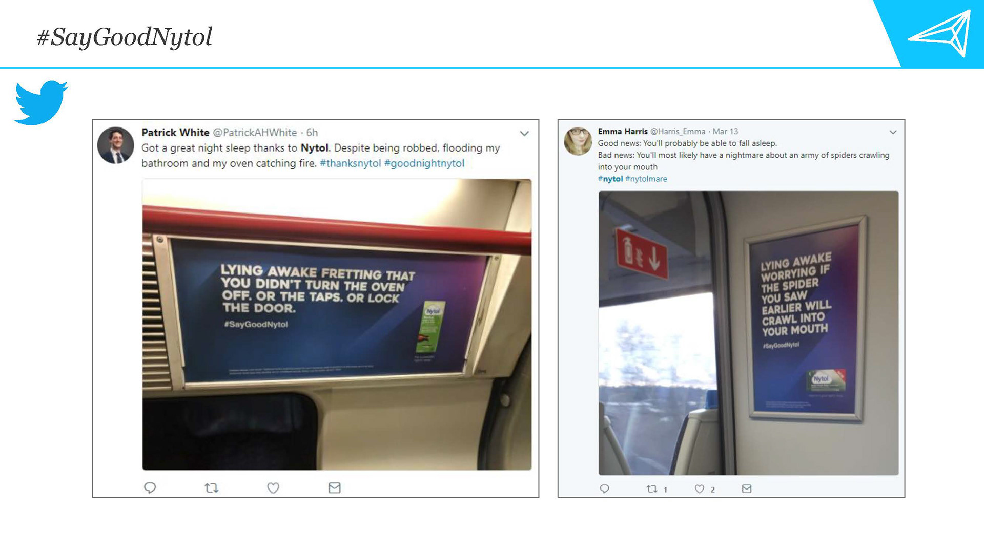The width and height of the screenshot is (984, 553).
Task: Click envelope message icon on Patrick's tweet
Action: (x=335, y=488)
